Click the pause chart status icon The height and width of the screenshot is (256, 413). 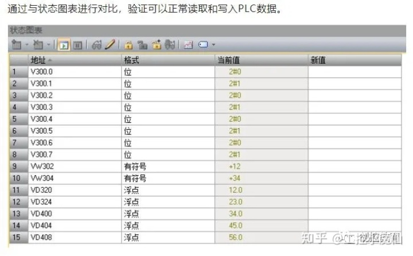pos(77,45)
